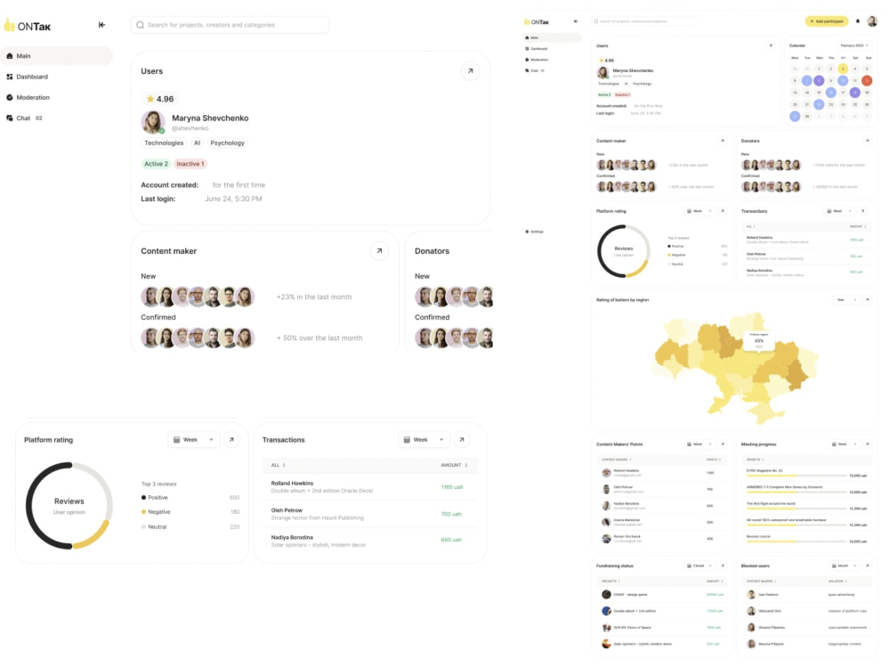Open Settings in the small dashboard sidebar
The height and width of the screenshot is (668, 890).
(534, 232)
